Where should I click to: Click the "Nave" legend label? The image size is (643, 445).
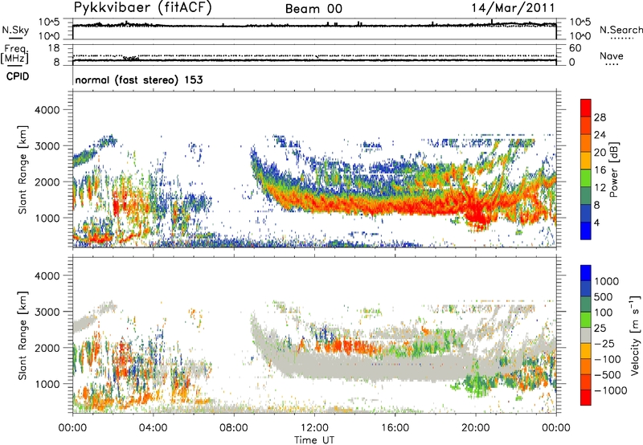click(x=612, y=55)
